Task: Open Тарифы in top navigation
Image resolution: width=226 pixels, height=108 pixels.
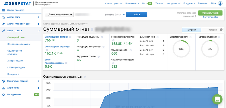Action: [159, 4]
